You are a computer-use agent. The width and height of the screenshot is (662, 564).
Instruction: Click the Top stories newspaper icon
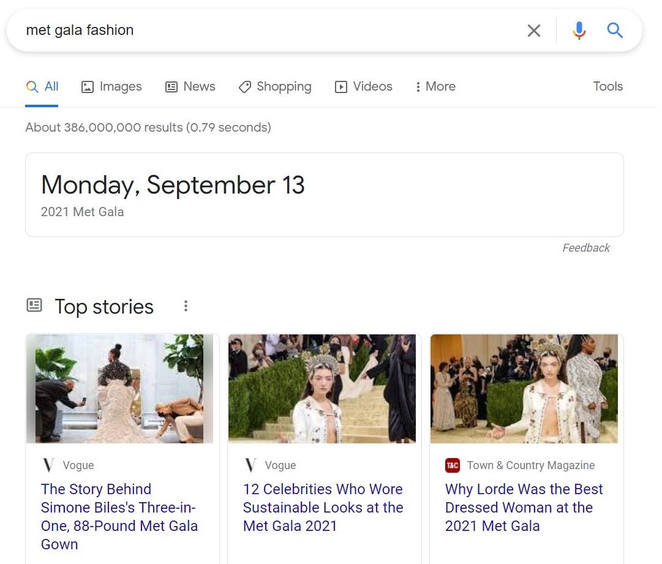tap(34, 305)
